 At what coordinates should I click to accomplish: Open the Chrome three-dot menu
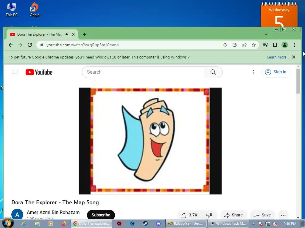click(x=294, y=45)
